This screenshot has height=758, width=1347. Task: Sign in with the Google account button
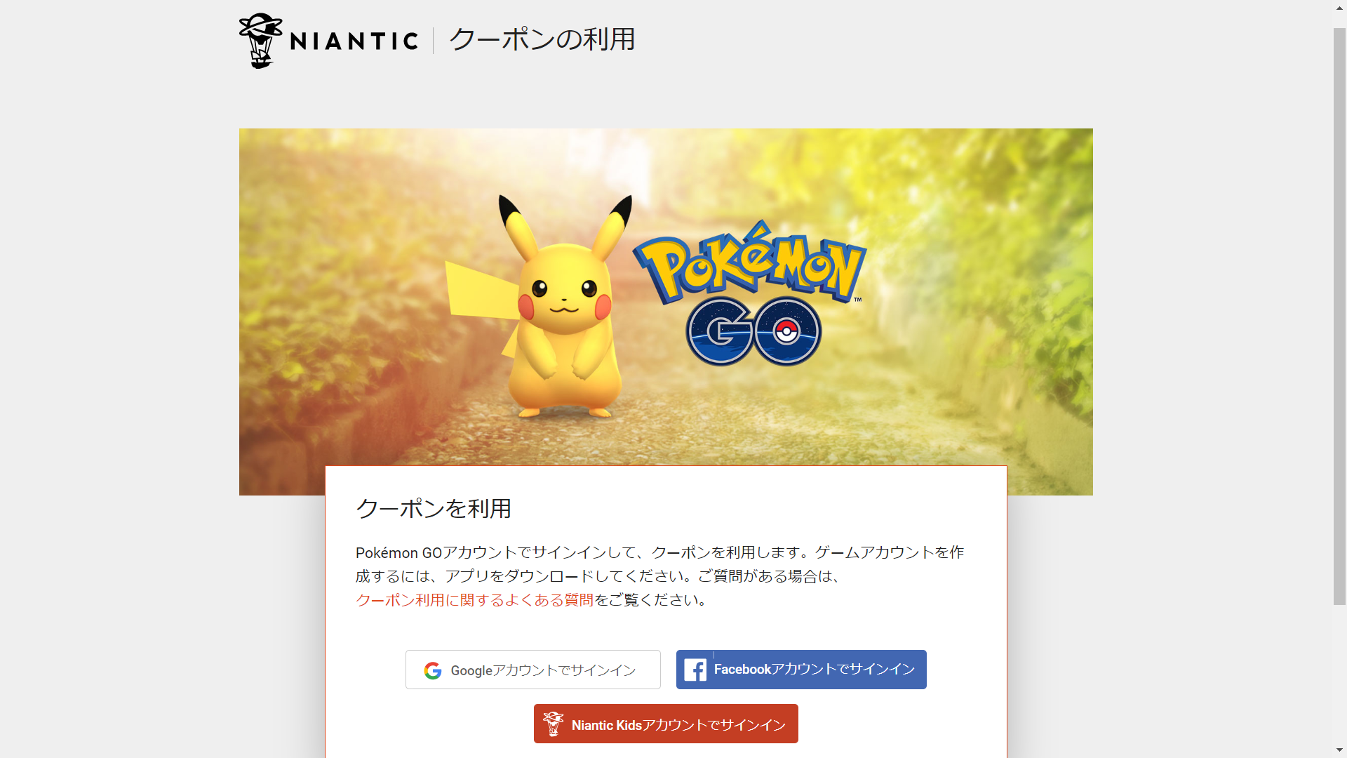click(533, 670)
